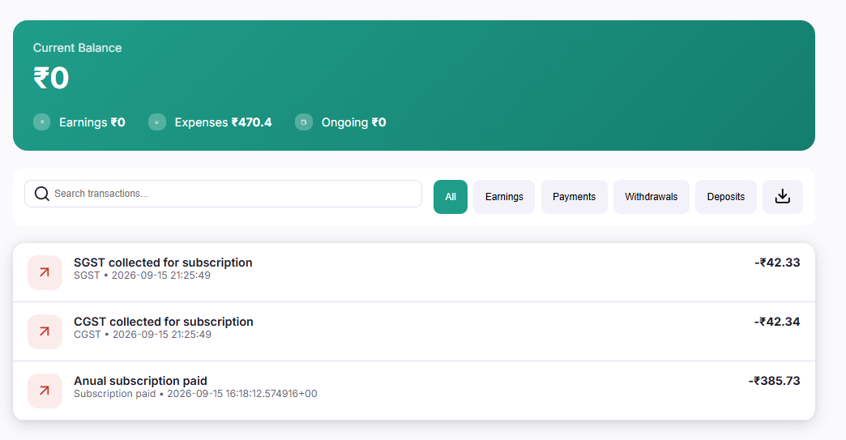Click the magnifier search icon
This screenshot has height=440, width=846.
click(x=41, y=194)
